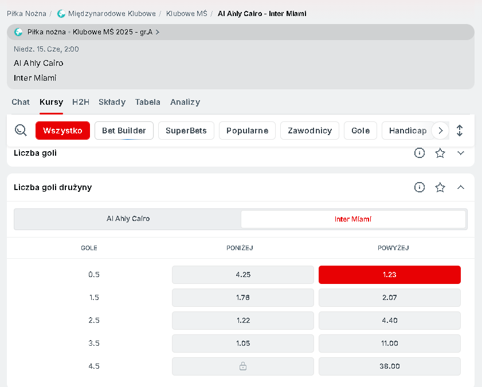Image resolution: width=482 pixels, height=387 pixels.
Task: Click the POWYŻEJ column header
Action: pos(393,248)
